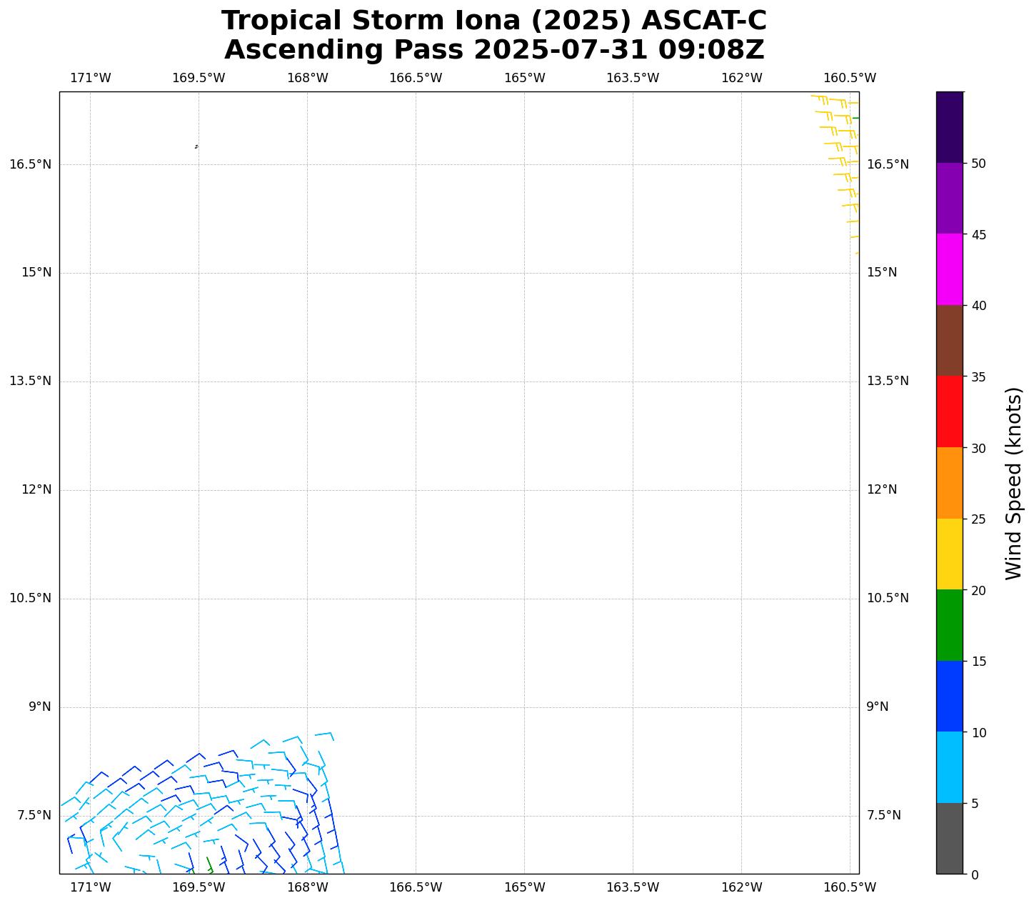Click the Wind Speed (knots) colorbar label
The height and width of the screenshot is (903, 1034).
coord(1013,483)
